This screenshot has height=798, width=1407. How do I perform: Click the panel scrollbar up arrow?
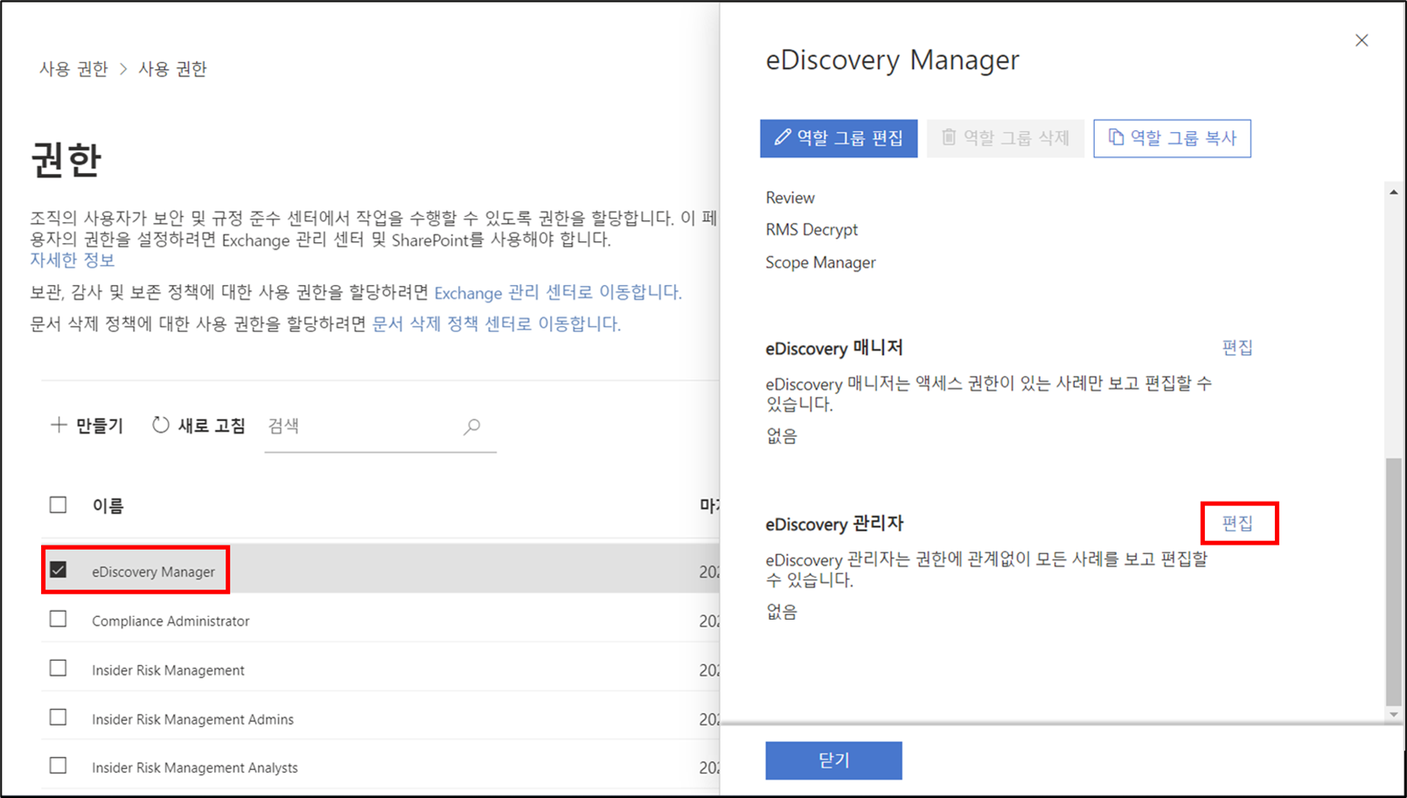(x=1393, y=192)
